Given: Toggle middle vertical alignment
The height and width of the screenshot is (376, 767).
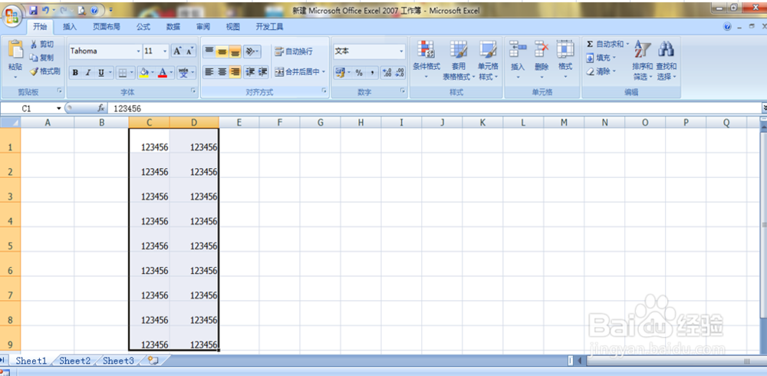Looking at the screenshot, I should 222,51.
